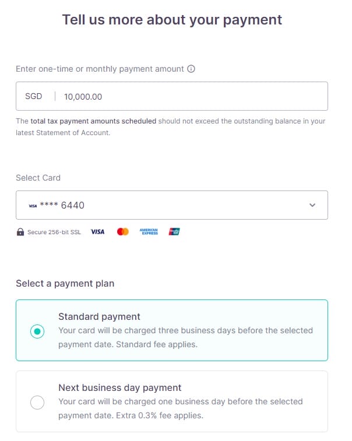Screen dimensions: 352x441
Task: Click the payment amount input field
Action: click(x=172, y=96)
